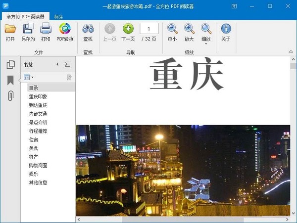
Task: Select the 全方位 PDF 阅读器 ribbon tab
Action: [25, 16]
